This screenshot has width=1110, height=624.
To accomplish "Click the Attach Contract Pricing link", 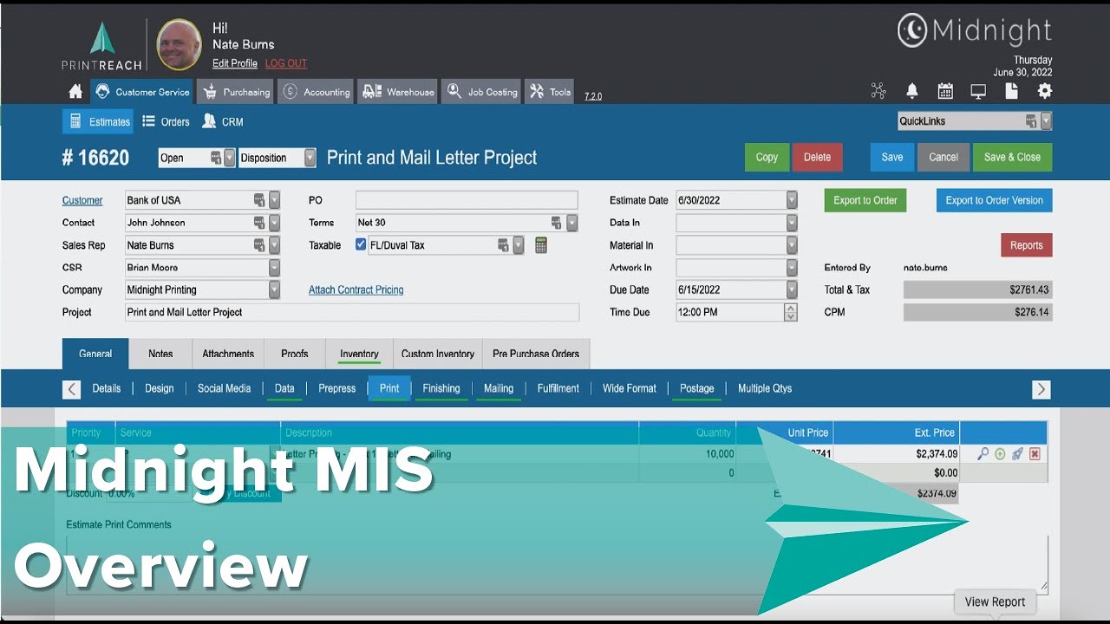I will 356,290.
